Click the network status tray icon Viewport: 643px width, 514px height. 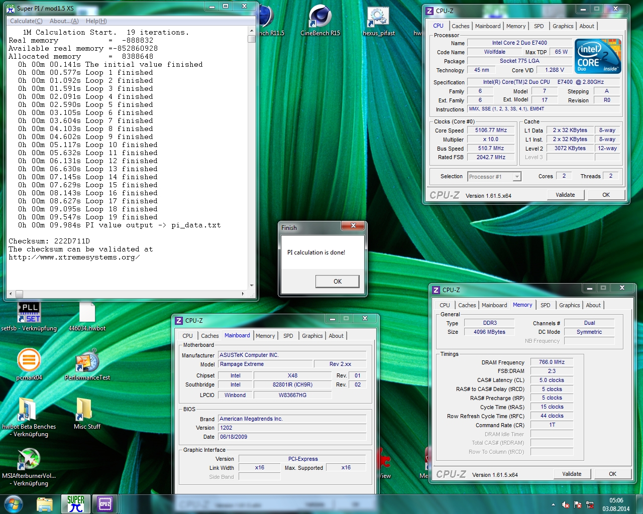click(x=590, y=504)
